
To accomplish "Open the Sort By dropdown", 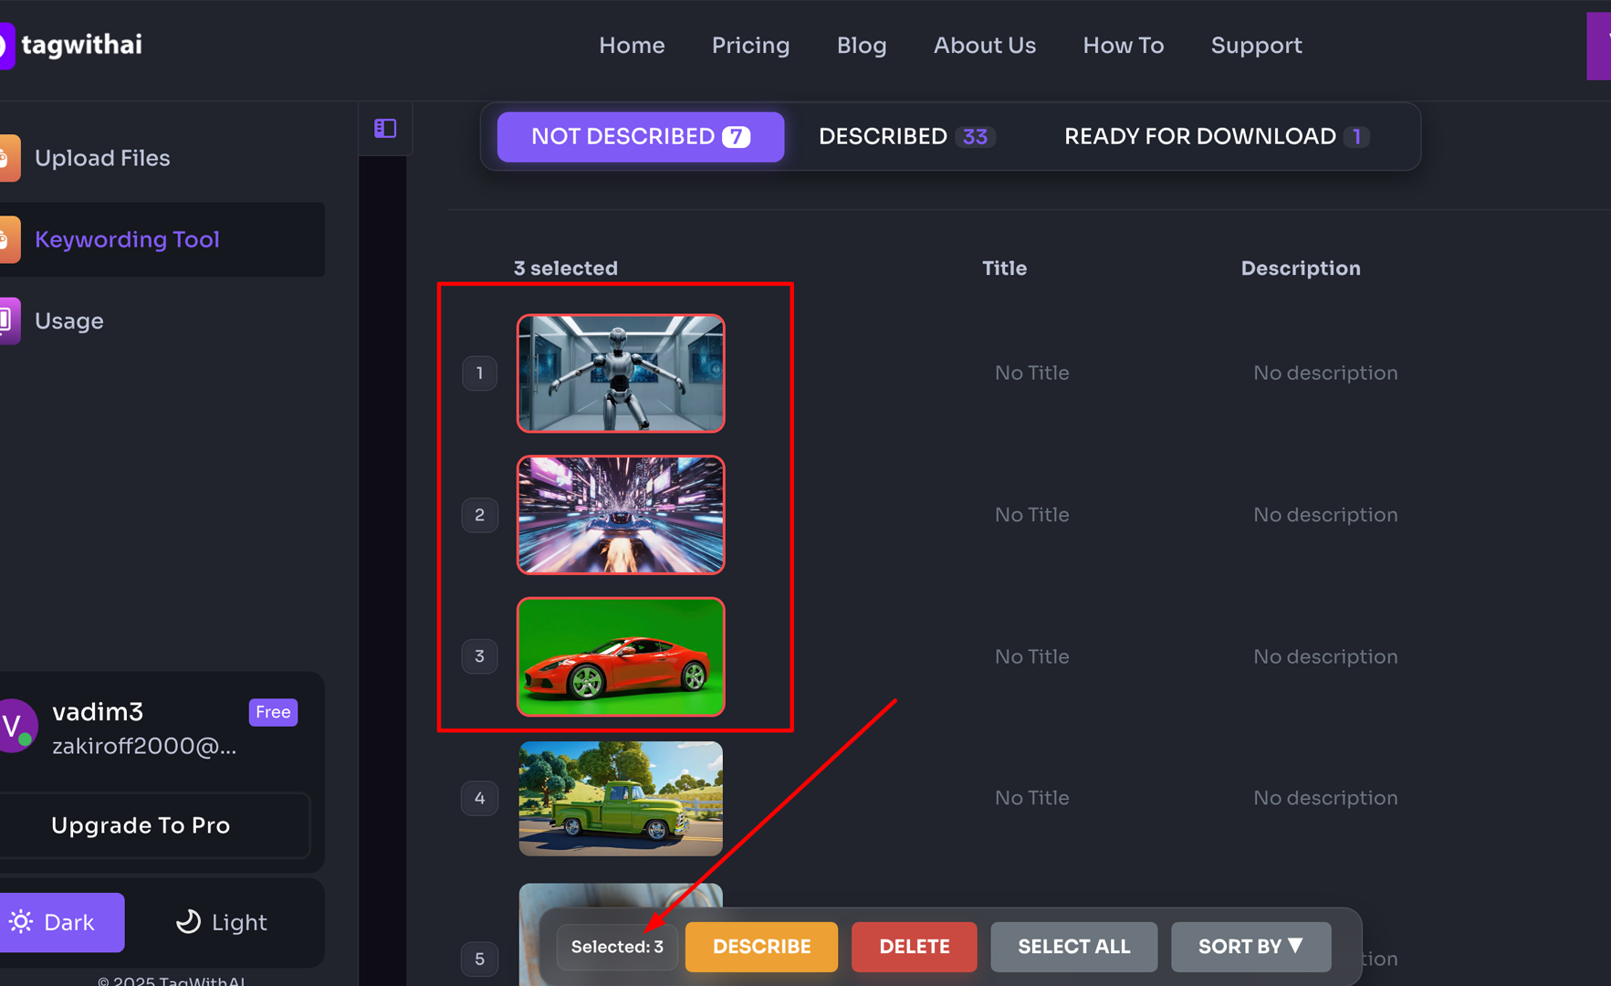I will pos(1250,947).
